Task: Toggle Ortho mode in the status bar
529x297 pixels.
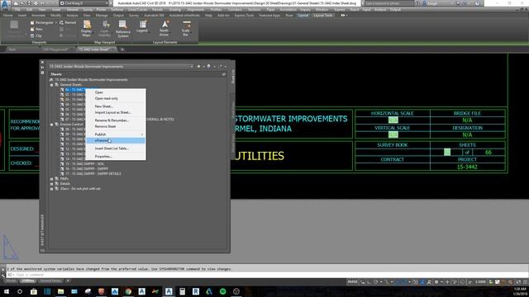Action: point(369,282)
